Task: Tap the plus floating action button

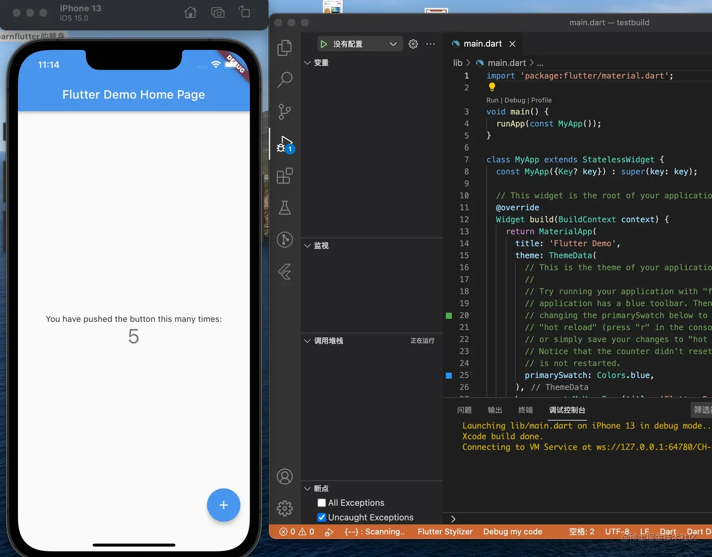Action: click(x=224, y=505)
